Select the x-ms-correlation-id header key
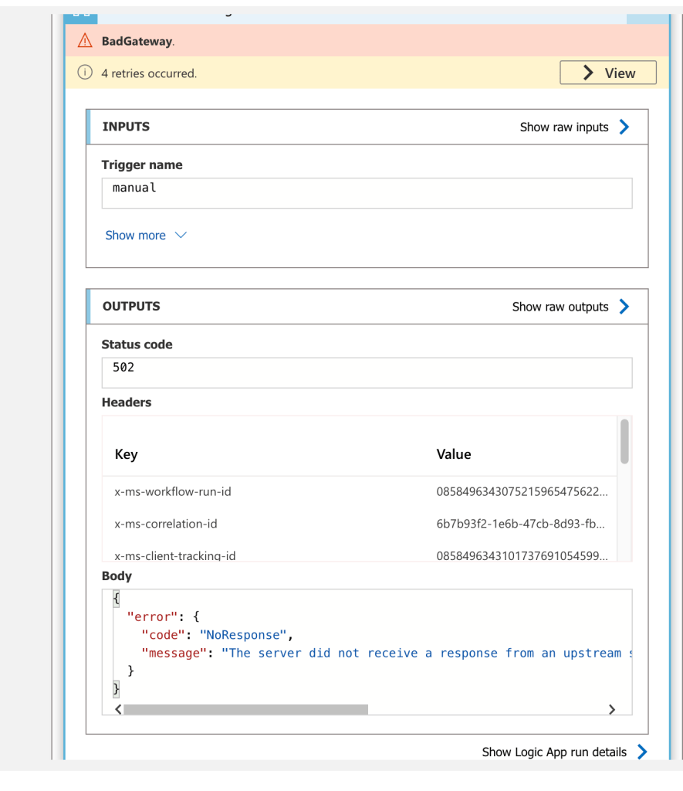 [x=166, y=524]
